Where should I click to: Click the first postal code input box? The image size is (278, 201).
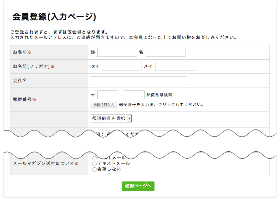click(x=108, y=94)
